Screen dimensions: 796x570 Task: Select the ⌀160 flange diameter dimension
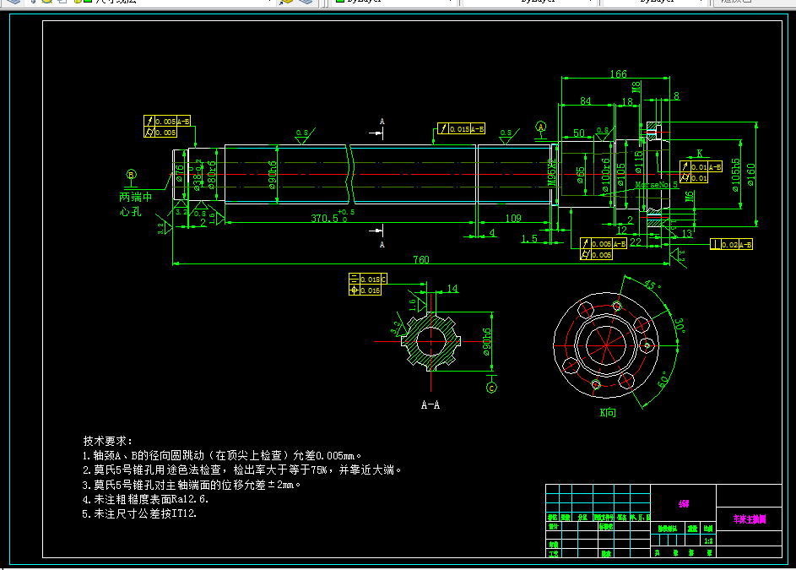(750, 174)
